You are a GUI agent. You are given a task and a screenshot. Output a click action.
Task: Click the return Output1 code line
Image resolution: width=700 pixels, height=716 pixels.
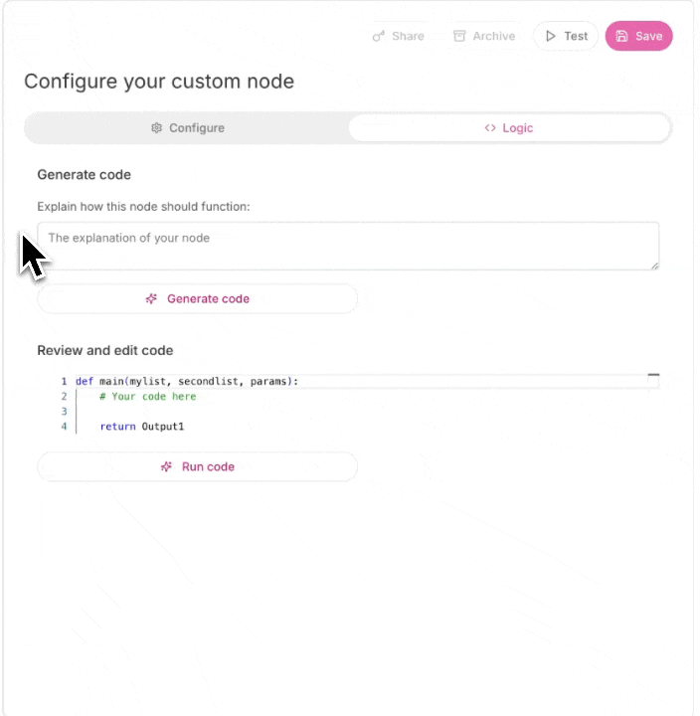142,427
